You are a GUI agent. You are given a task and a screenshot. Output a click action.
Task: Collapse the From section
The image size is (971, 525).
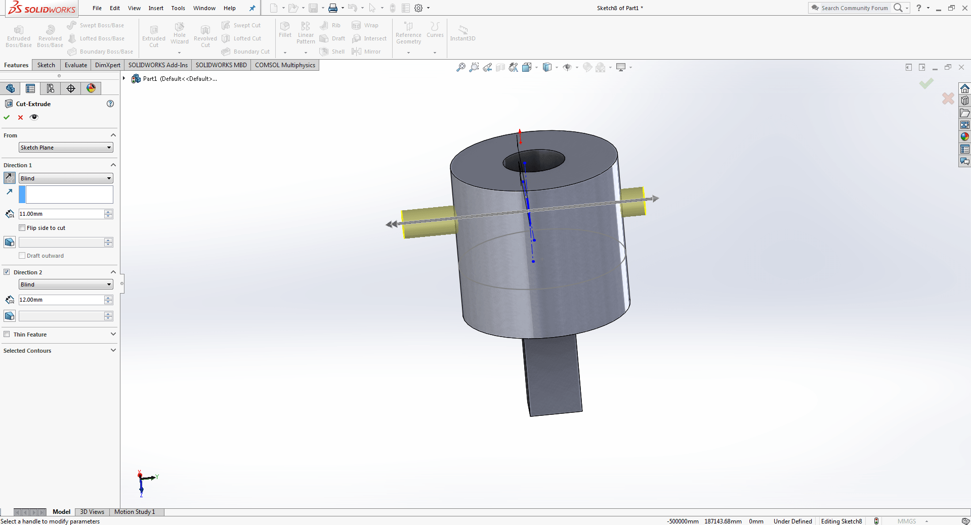113,135
